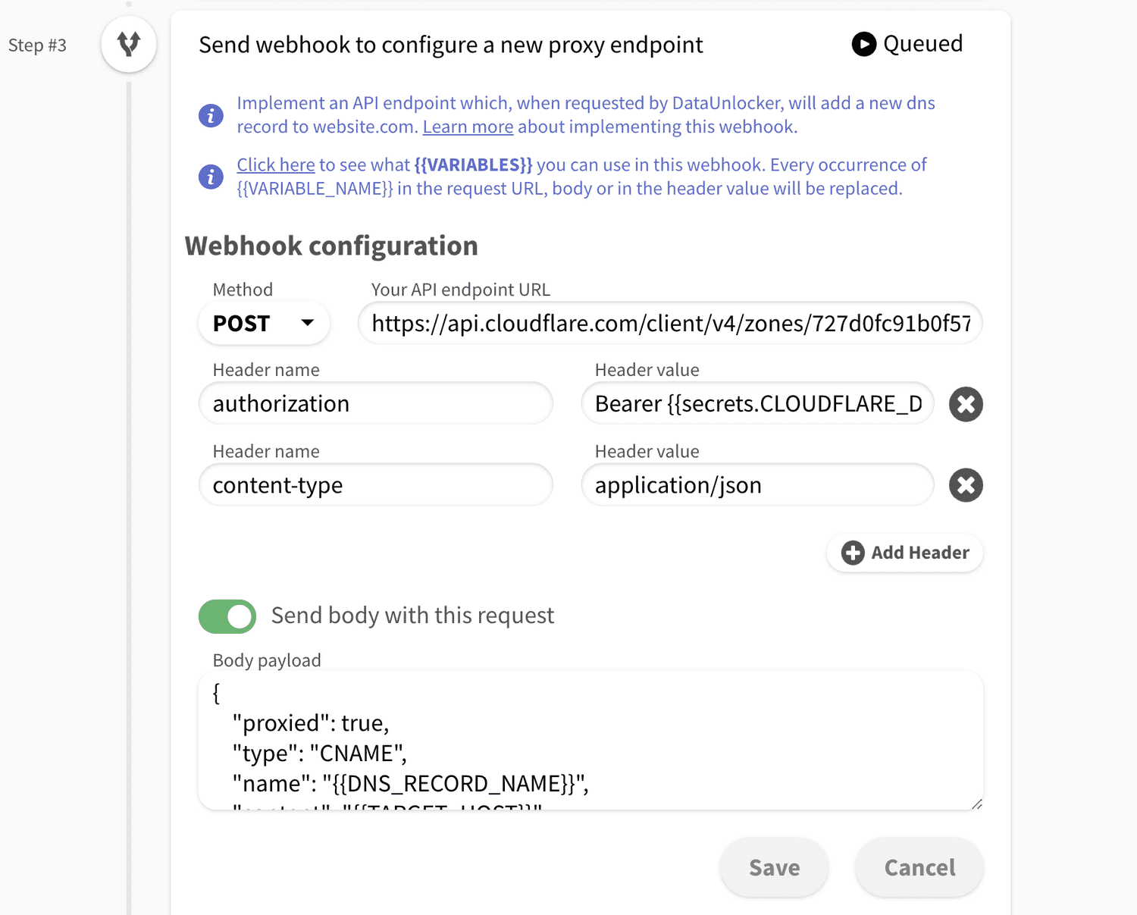Click the info icon beside the API endpoint instructions

[x=210, y=115]
